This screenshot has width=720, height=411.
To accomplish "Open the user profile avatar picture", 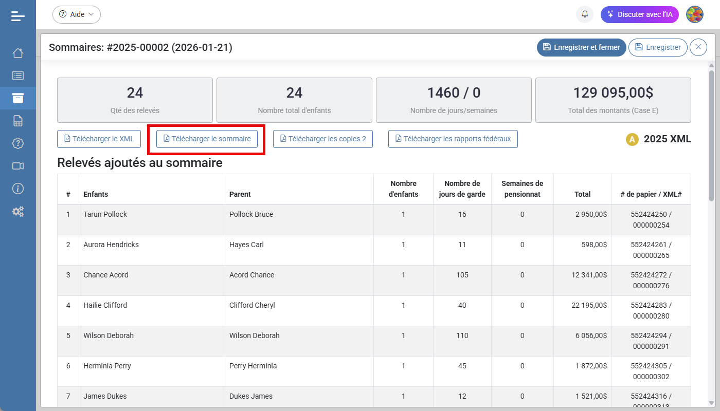I will click(695, 14).
